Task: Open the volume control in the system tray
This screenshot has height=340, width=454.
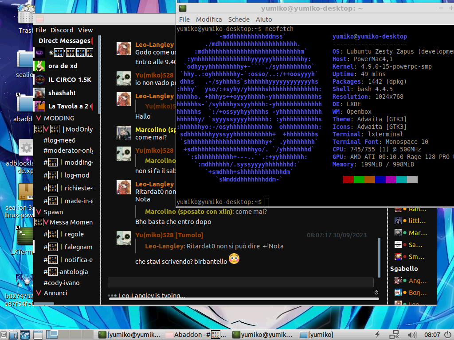Action: point(412,335)
